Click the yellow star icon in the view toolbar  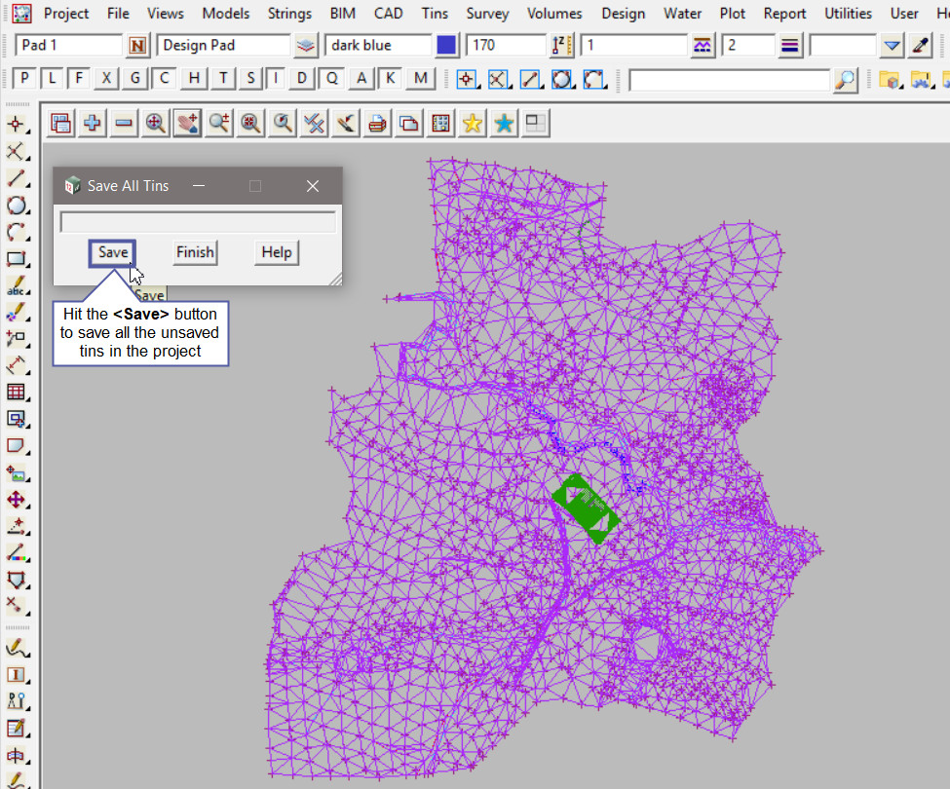click(x=473, y=123)
